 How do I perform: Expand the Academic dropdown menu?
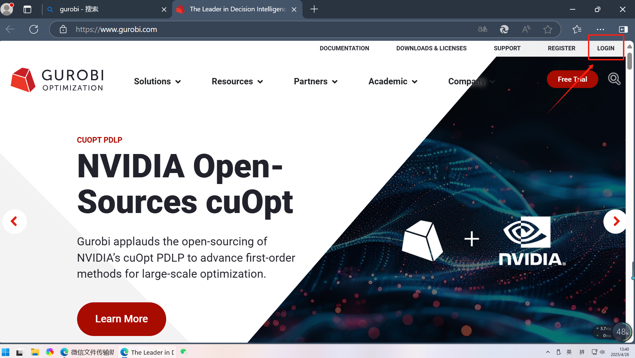393,81
